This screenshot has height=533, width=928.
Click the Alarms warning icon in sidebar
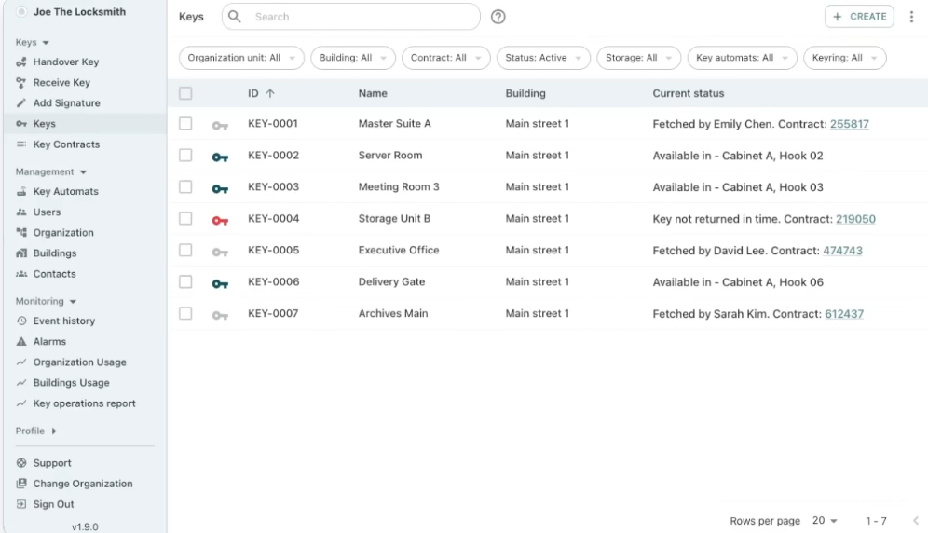tap(21, 342)
